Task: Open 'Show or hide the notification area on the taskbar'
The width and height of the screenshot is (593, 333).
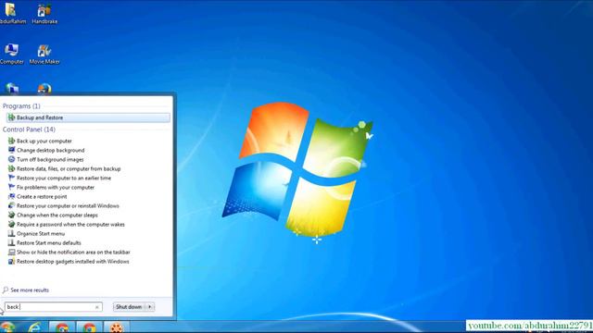Action: tap(73, 253)
